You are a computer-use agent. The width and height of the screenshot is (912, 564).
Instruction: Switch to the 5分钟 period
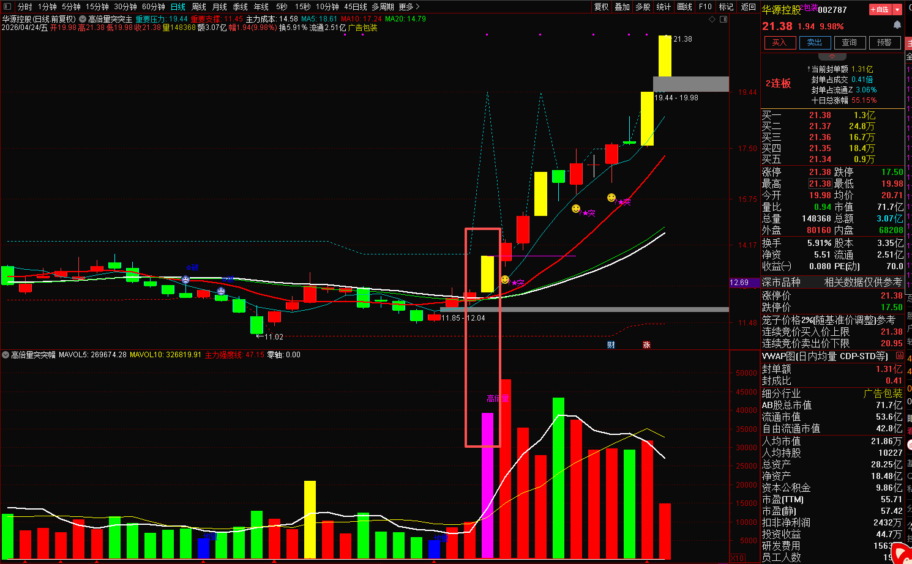pyautogui.click(x=71, y=7)
